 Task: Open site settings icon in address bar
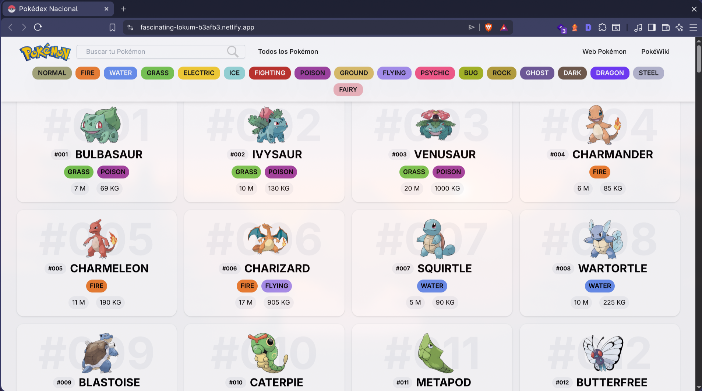click(130, 27)
